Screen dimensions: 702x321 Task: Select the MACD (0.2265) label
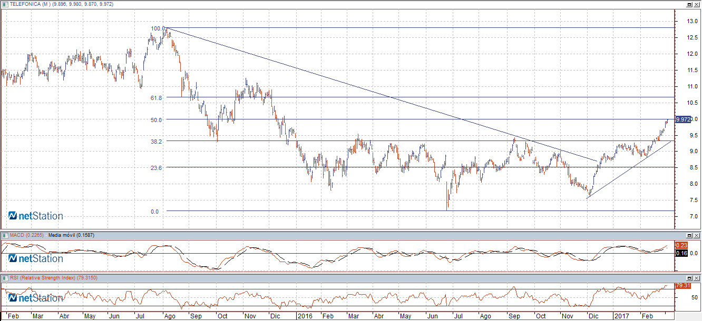click(27, 235)
